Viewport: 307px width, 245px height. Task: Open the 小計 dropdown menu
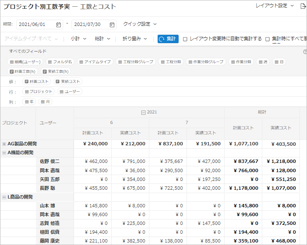[78, 39]
